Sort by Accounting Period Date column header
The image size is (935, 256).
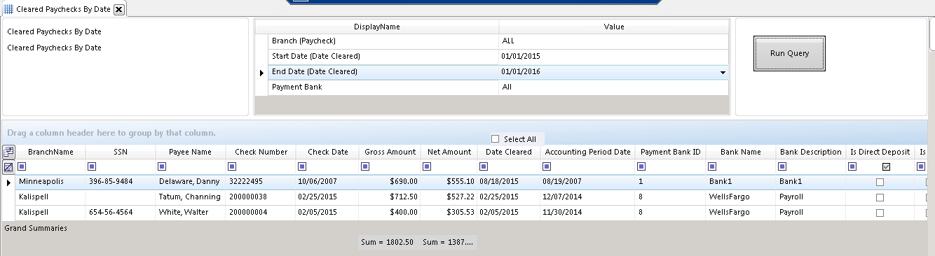pyautogui.click(x=587, y=152)
